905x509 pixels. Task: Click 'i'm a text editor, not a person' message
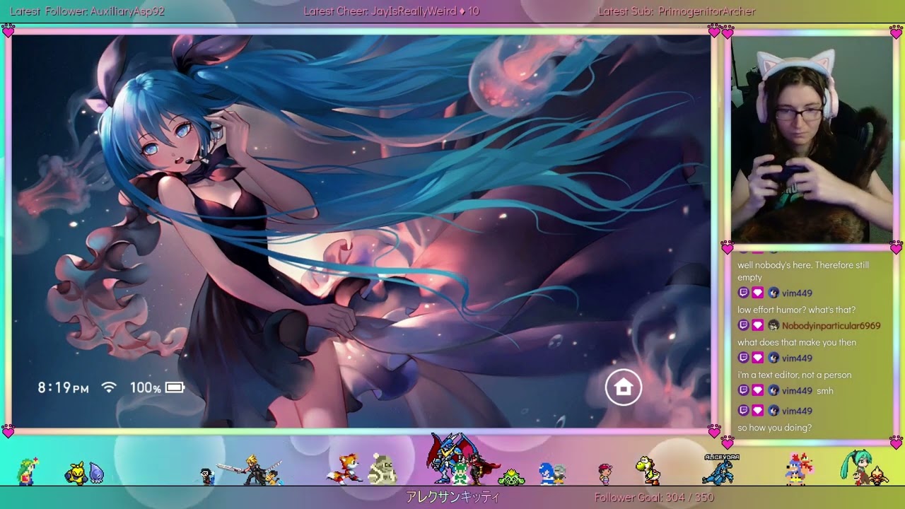click(x=794, y=375)
